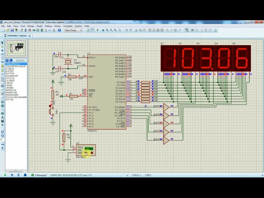
Task: Save project with floppy disk icon
Action: click(12, 30)
